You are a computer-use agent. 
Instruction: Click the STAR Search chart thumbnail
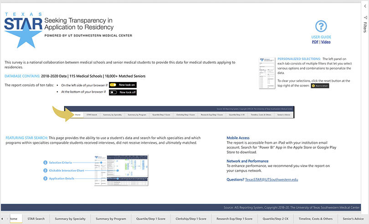[x=121, y=170]
